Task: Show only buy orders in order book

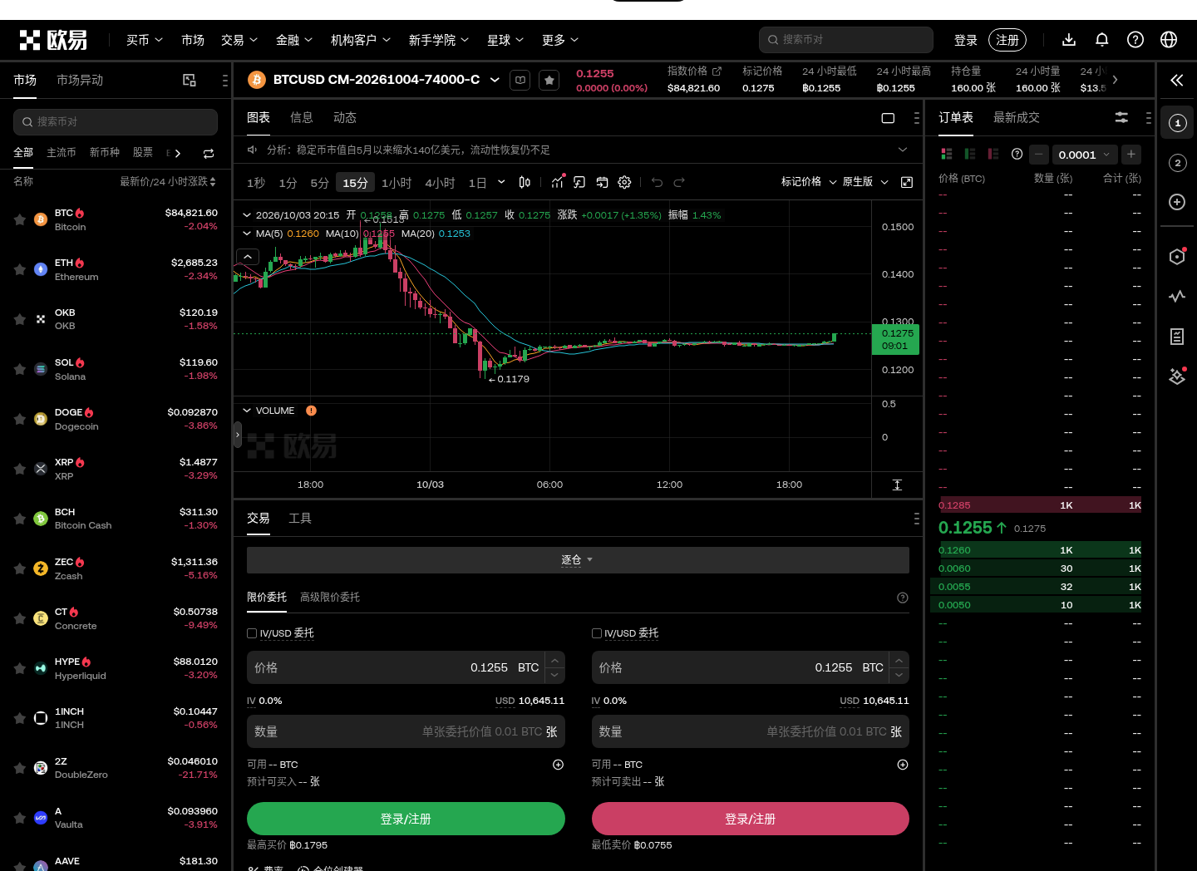Action: pyautogui.click(x=970, y=154)
